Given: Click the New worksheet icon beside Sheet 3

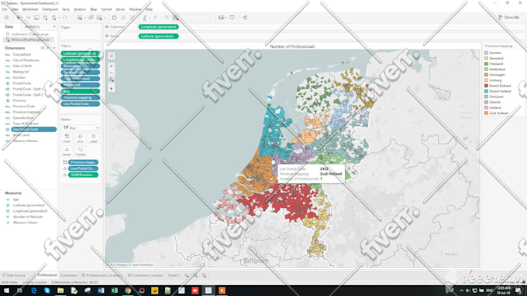Looking at the screenshot, I should click(187, 276).
